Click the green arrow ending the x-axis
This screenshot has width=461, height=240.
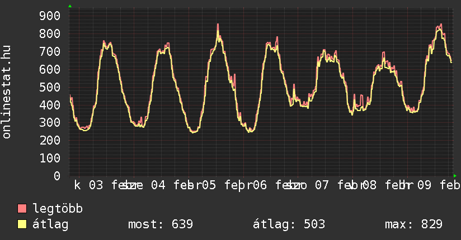tap(455, 175)
